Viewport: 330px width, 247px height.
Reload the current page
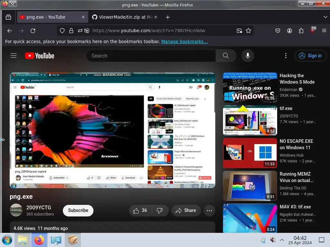[33, 31]
